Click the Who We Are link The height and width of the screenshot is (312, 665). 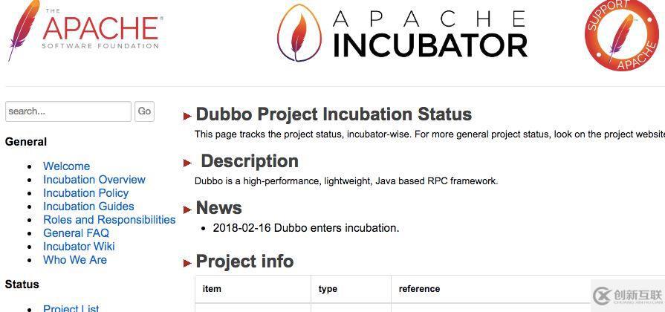74,260
